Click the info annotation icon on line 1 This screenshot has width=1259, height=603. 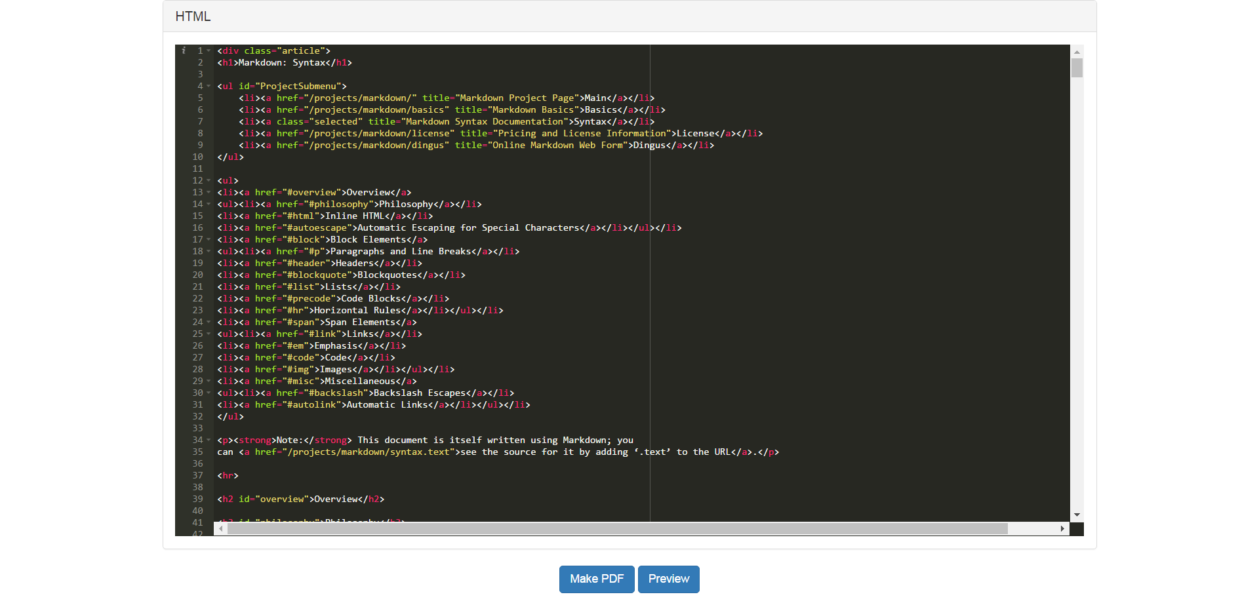tap(184, 50)
